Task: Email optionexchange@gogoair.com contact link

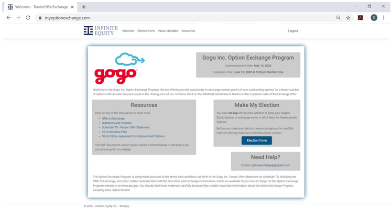Action: click(271, 165)
